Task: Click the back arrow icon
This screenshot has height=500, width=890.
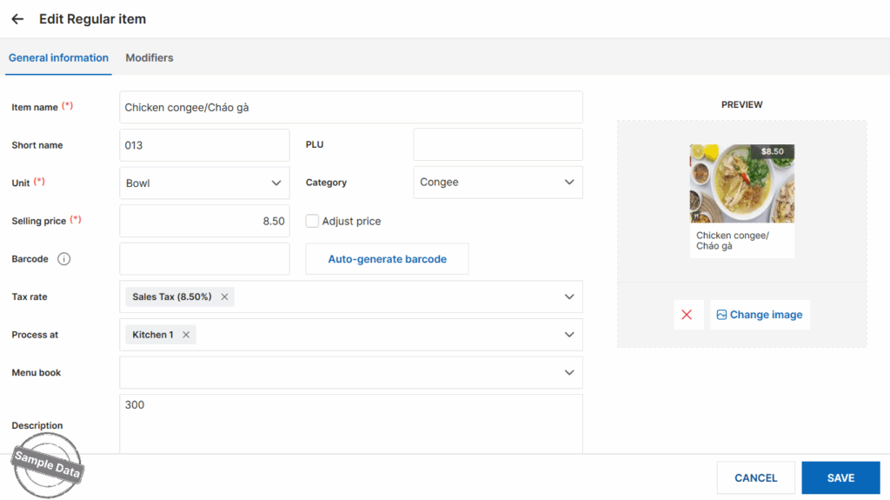Action: (17, 19)
